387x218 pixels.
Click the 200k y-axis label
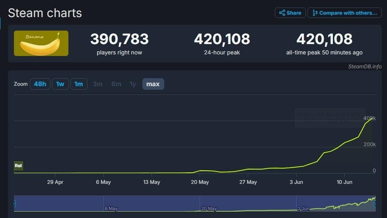click(x=369, y=145)
